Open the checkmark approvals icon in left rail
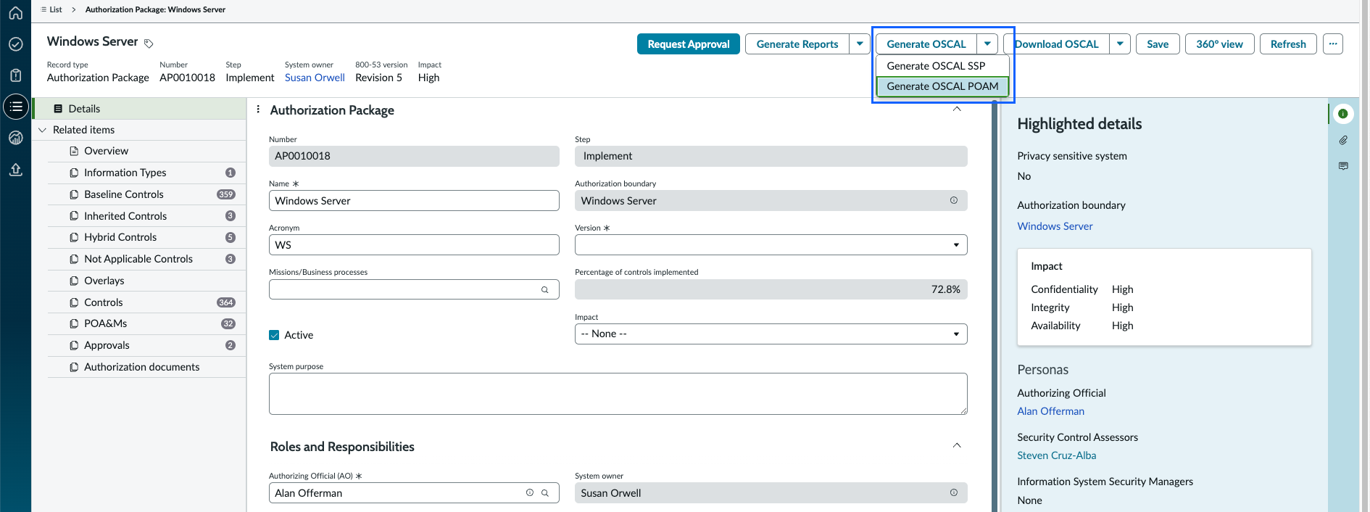1370x512 pixels. (x=15, y=44)
